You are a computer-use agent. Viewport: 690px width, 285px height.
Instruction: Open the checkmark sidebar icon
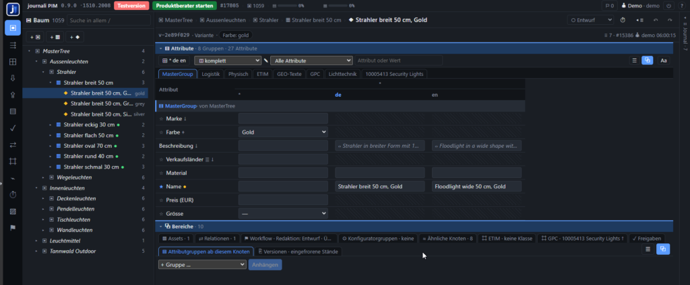click(x=13, y=128)
